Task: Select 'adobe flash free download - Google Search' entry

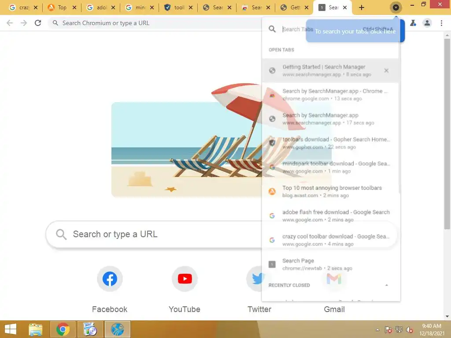Action: point(330,216)
